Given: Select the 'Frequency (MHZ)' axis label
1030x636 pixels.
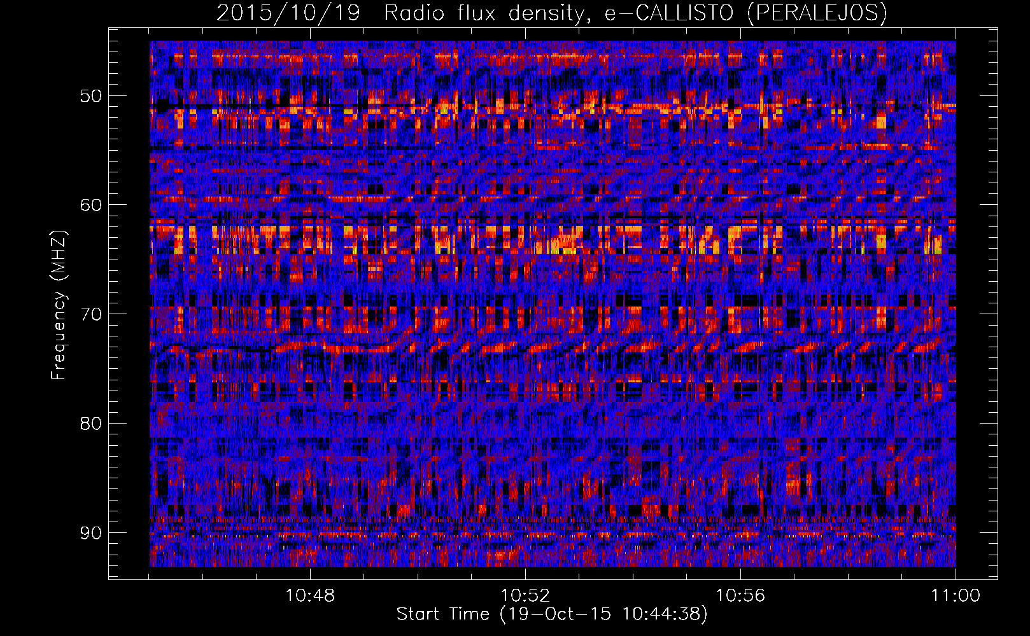Looking at the screenshot, I should (x=58, y=305).
